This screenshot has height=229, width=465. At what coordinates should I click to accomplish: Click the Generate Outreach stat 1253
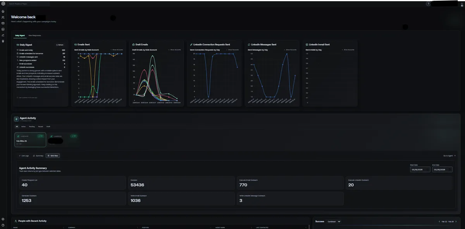[x=73, y=198]
